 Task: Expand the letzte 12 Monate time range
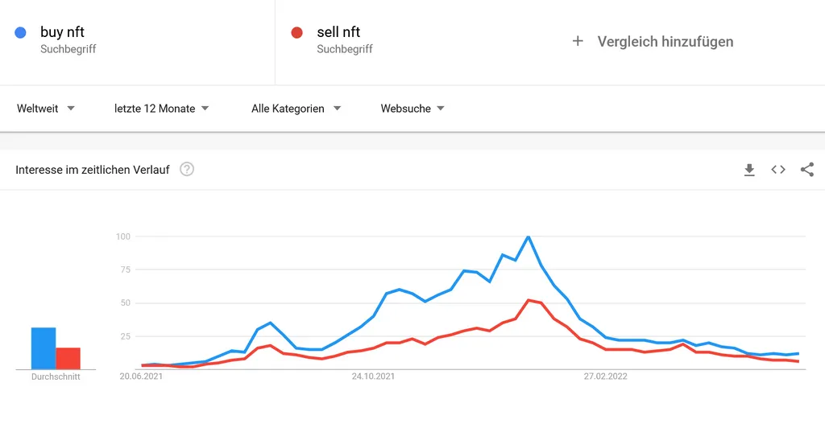[161, 109]
